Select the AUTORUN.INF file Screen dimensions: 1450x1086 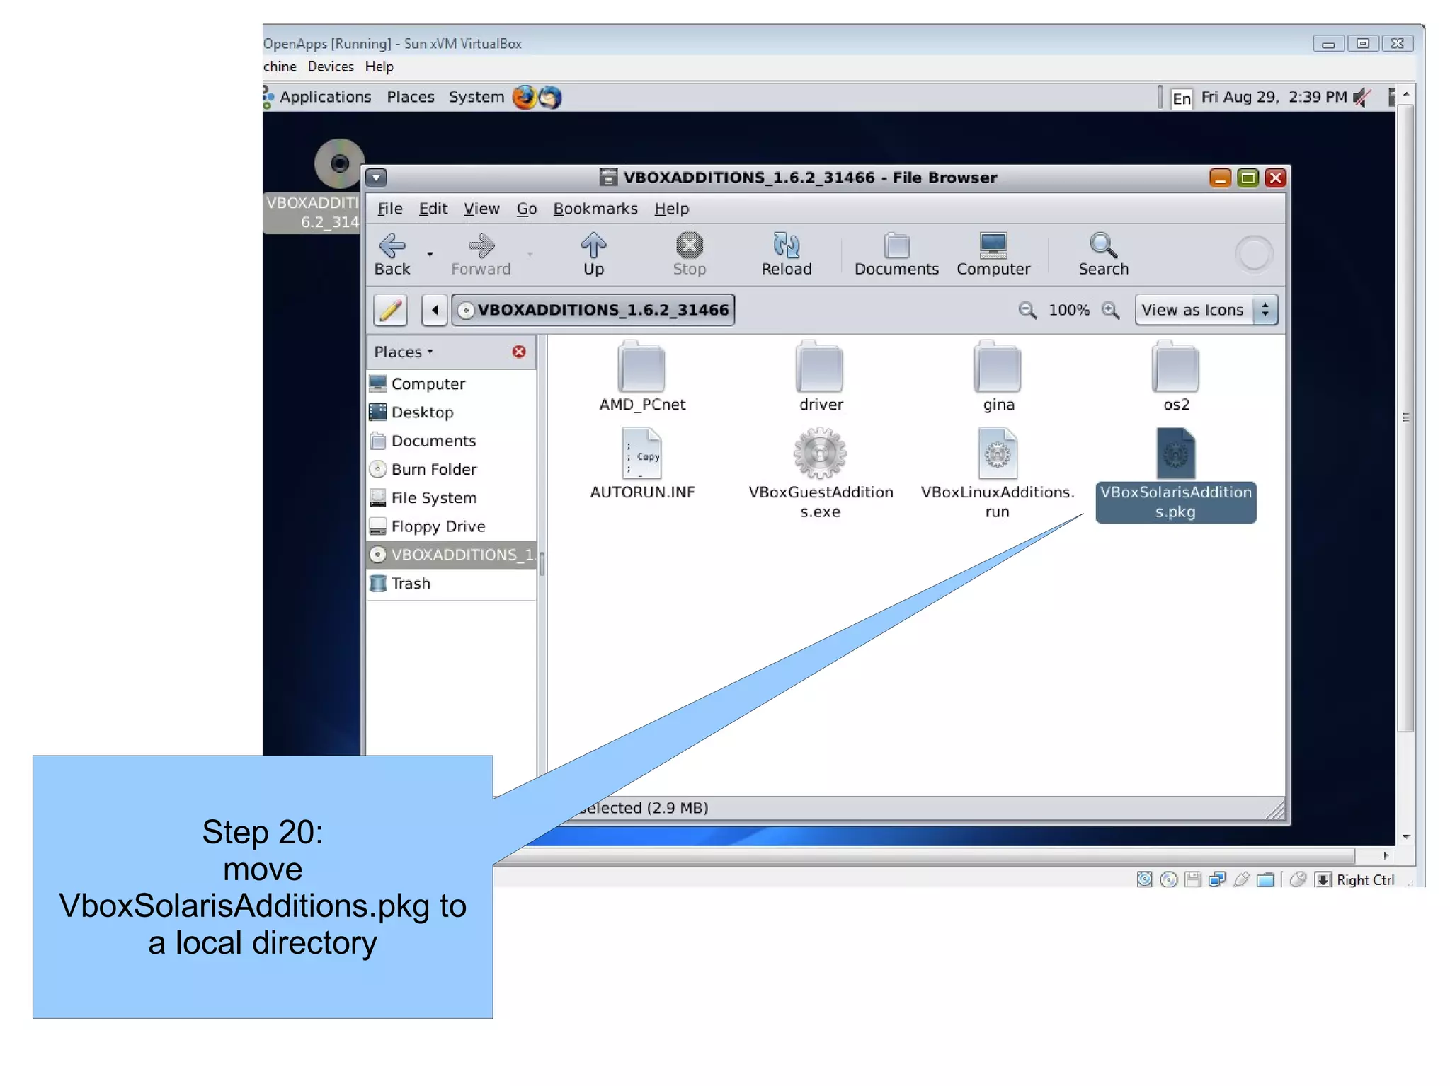tap(642, 463)
